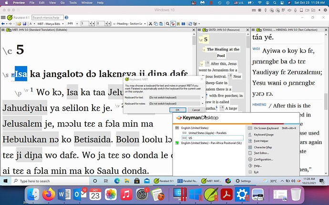Click the Keyman tray icon in system tray
Viewport: 329px width, 205px height.
(x=298, y=181)
